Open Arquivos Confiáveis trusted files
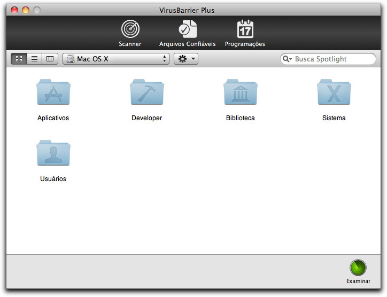The image size is (387, 297). 187,33
